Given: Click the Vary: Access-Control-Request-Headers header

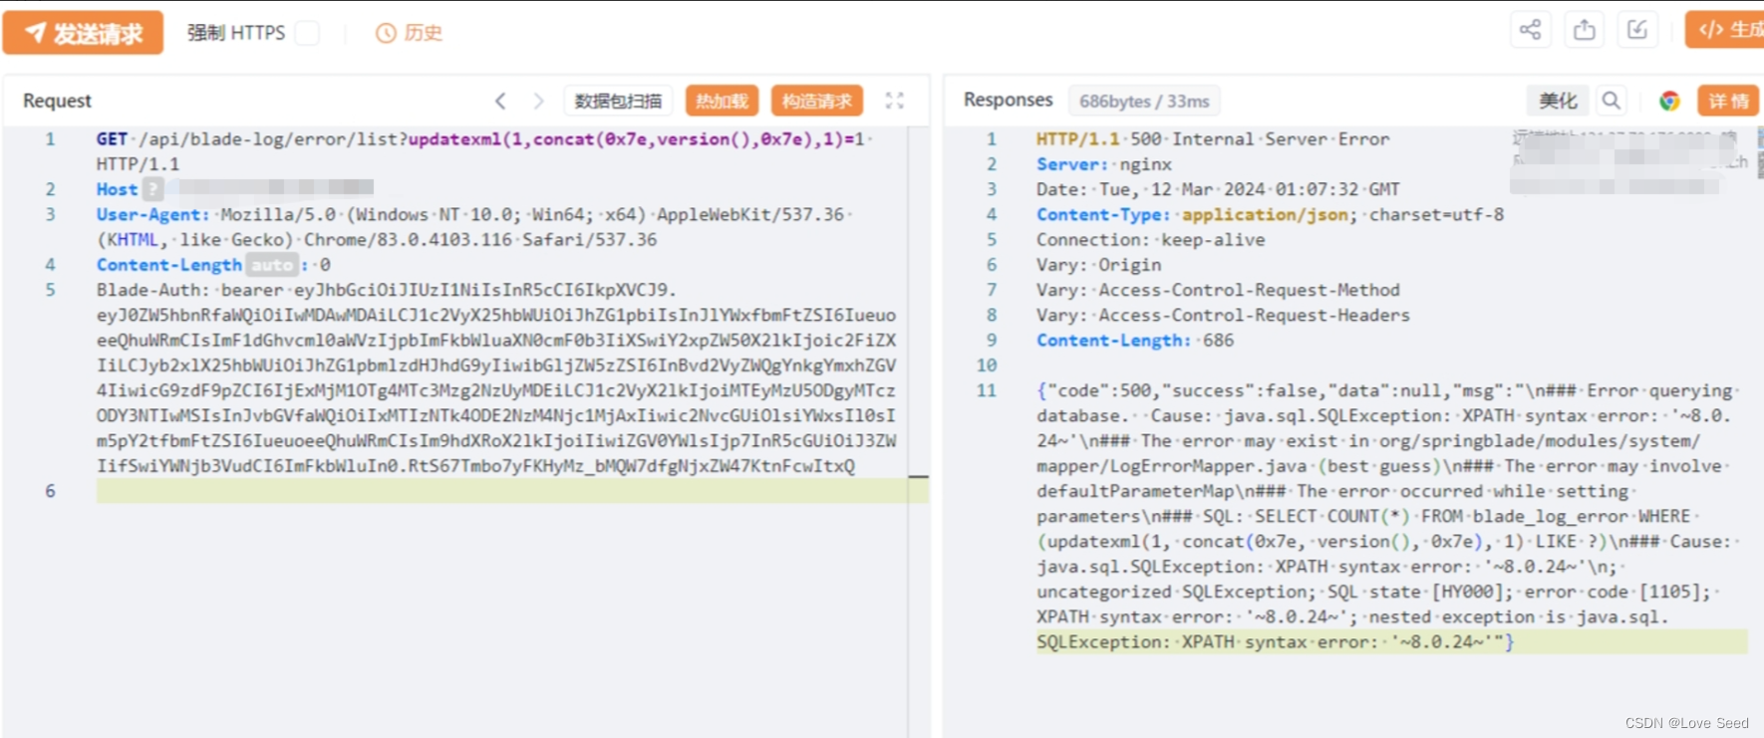Looking at the screenshot, I should tap(1223, 315).
